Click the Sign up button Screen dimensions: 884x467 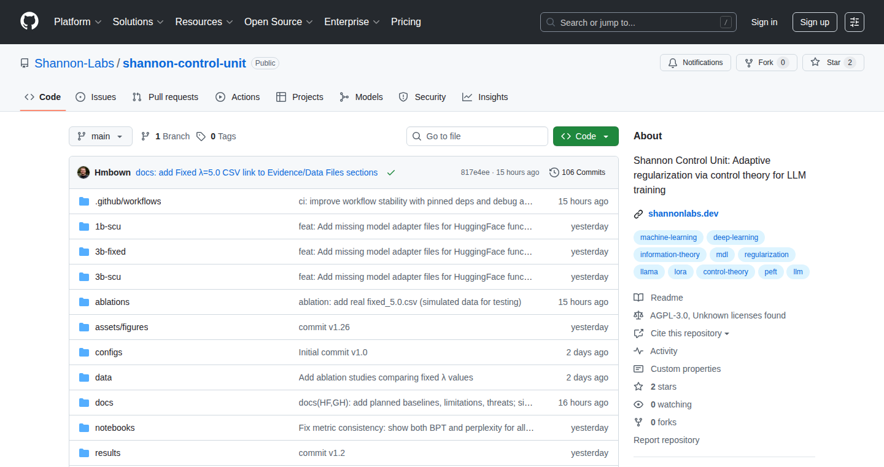point(815,22)
